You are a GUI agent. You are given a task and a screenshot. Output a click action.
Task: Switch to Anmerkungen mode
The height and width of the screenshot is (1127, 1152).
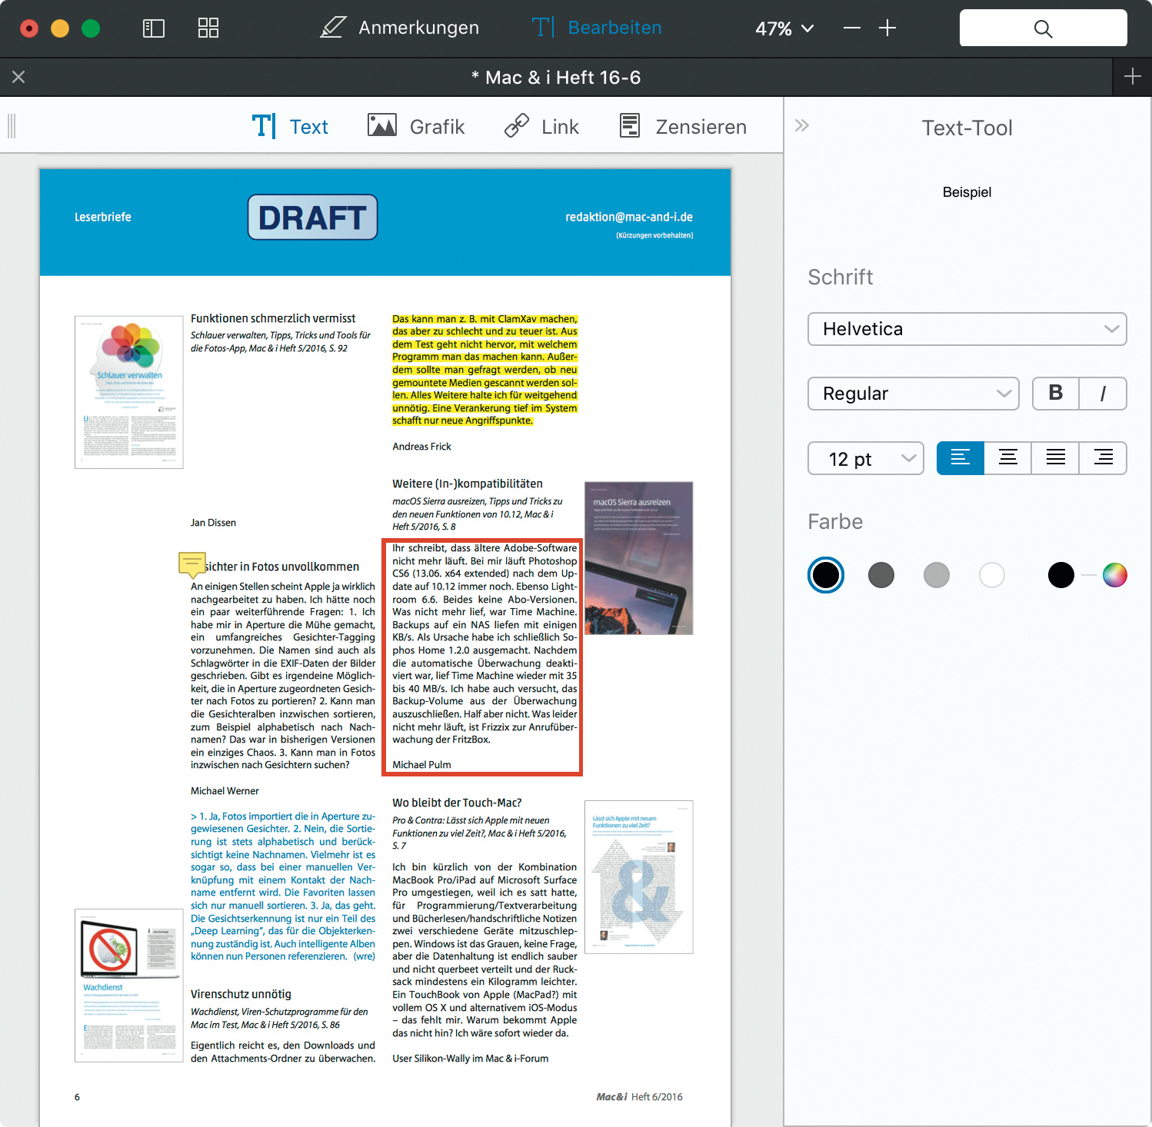click(400, 28)
